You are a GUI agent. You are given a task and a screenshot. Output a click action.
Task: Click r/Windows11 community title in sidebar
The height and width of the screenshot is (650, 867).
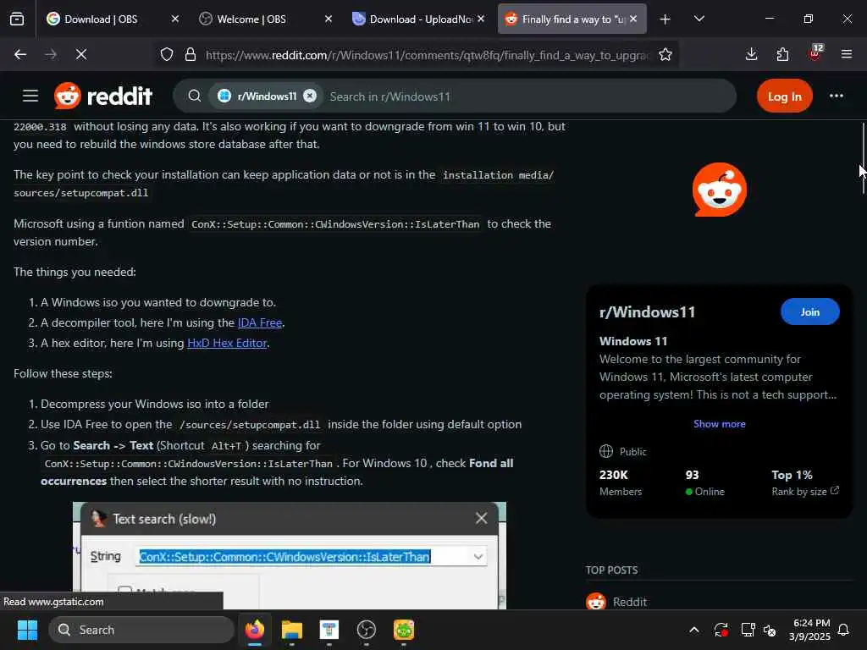(647, 312)
